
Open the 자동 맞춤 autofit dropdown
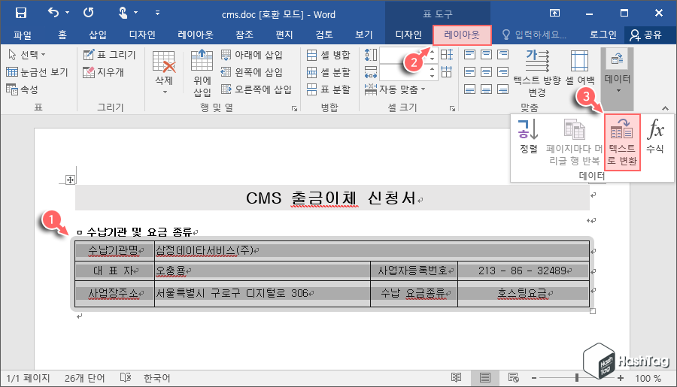click(395, 89)
